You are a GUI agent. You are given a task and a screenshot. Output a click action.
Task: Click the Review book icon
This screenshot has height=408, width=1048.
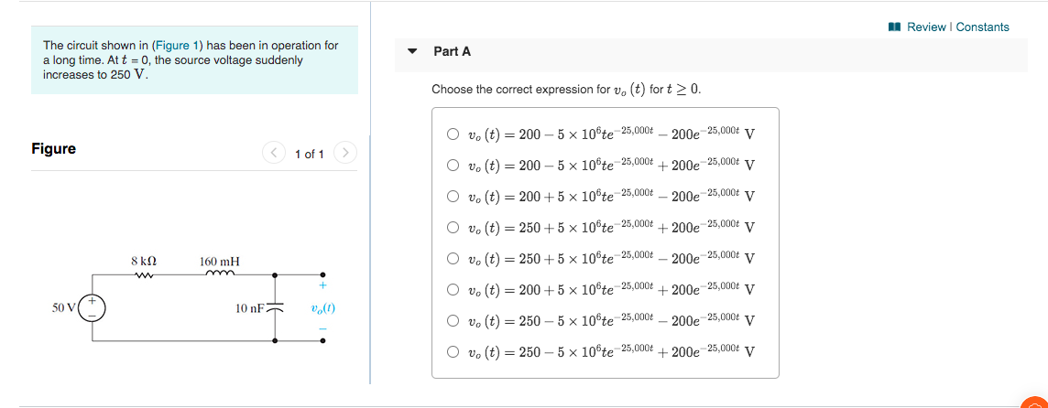click(895, 27)
